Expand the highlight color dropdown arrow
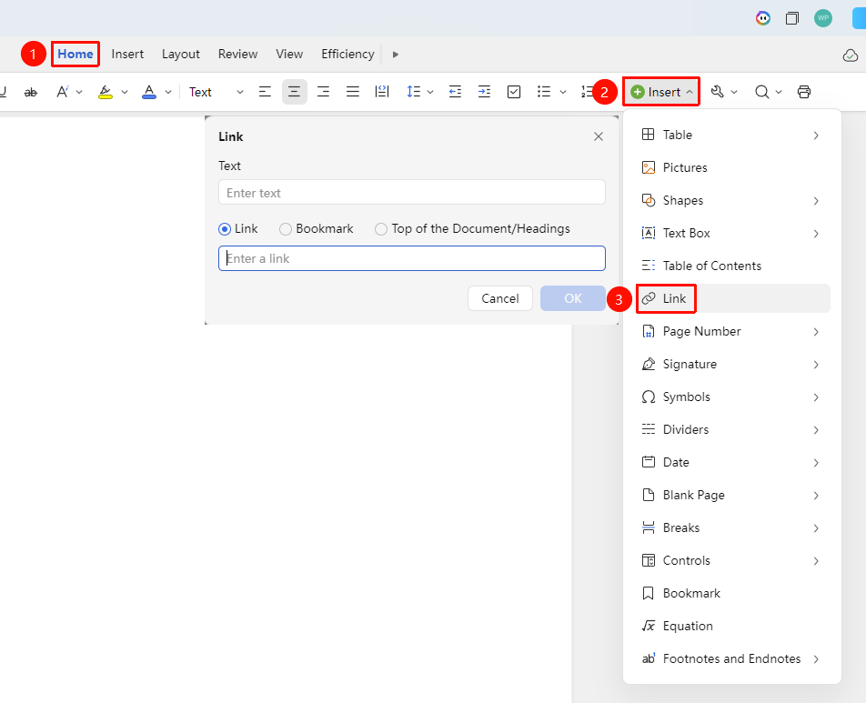This screenshot has width=866, height=703. click(x=125, y=92)
